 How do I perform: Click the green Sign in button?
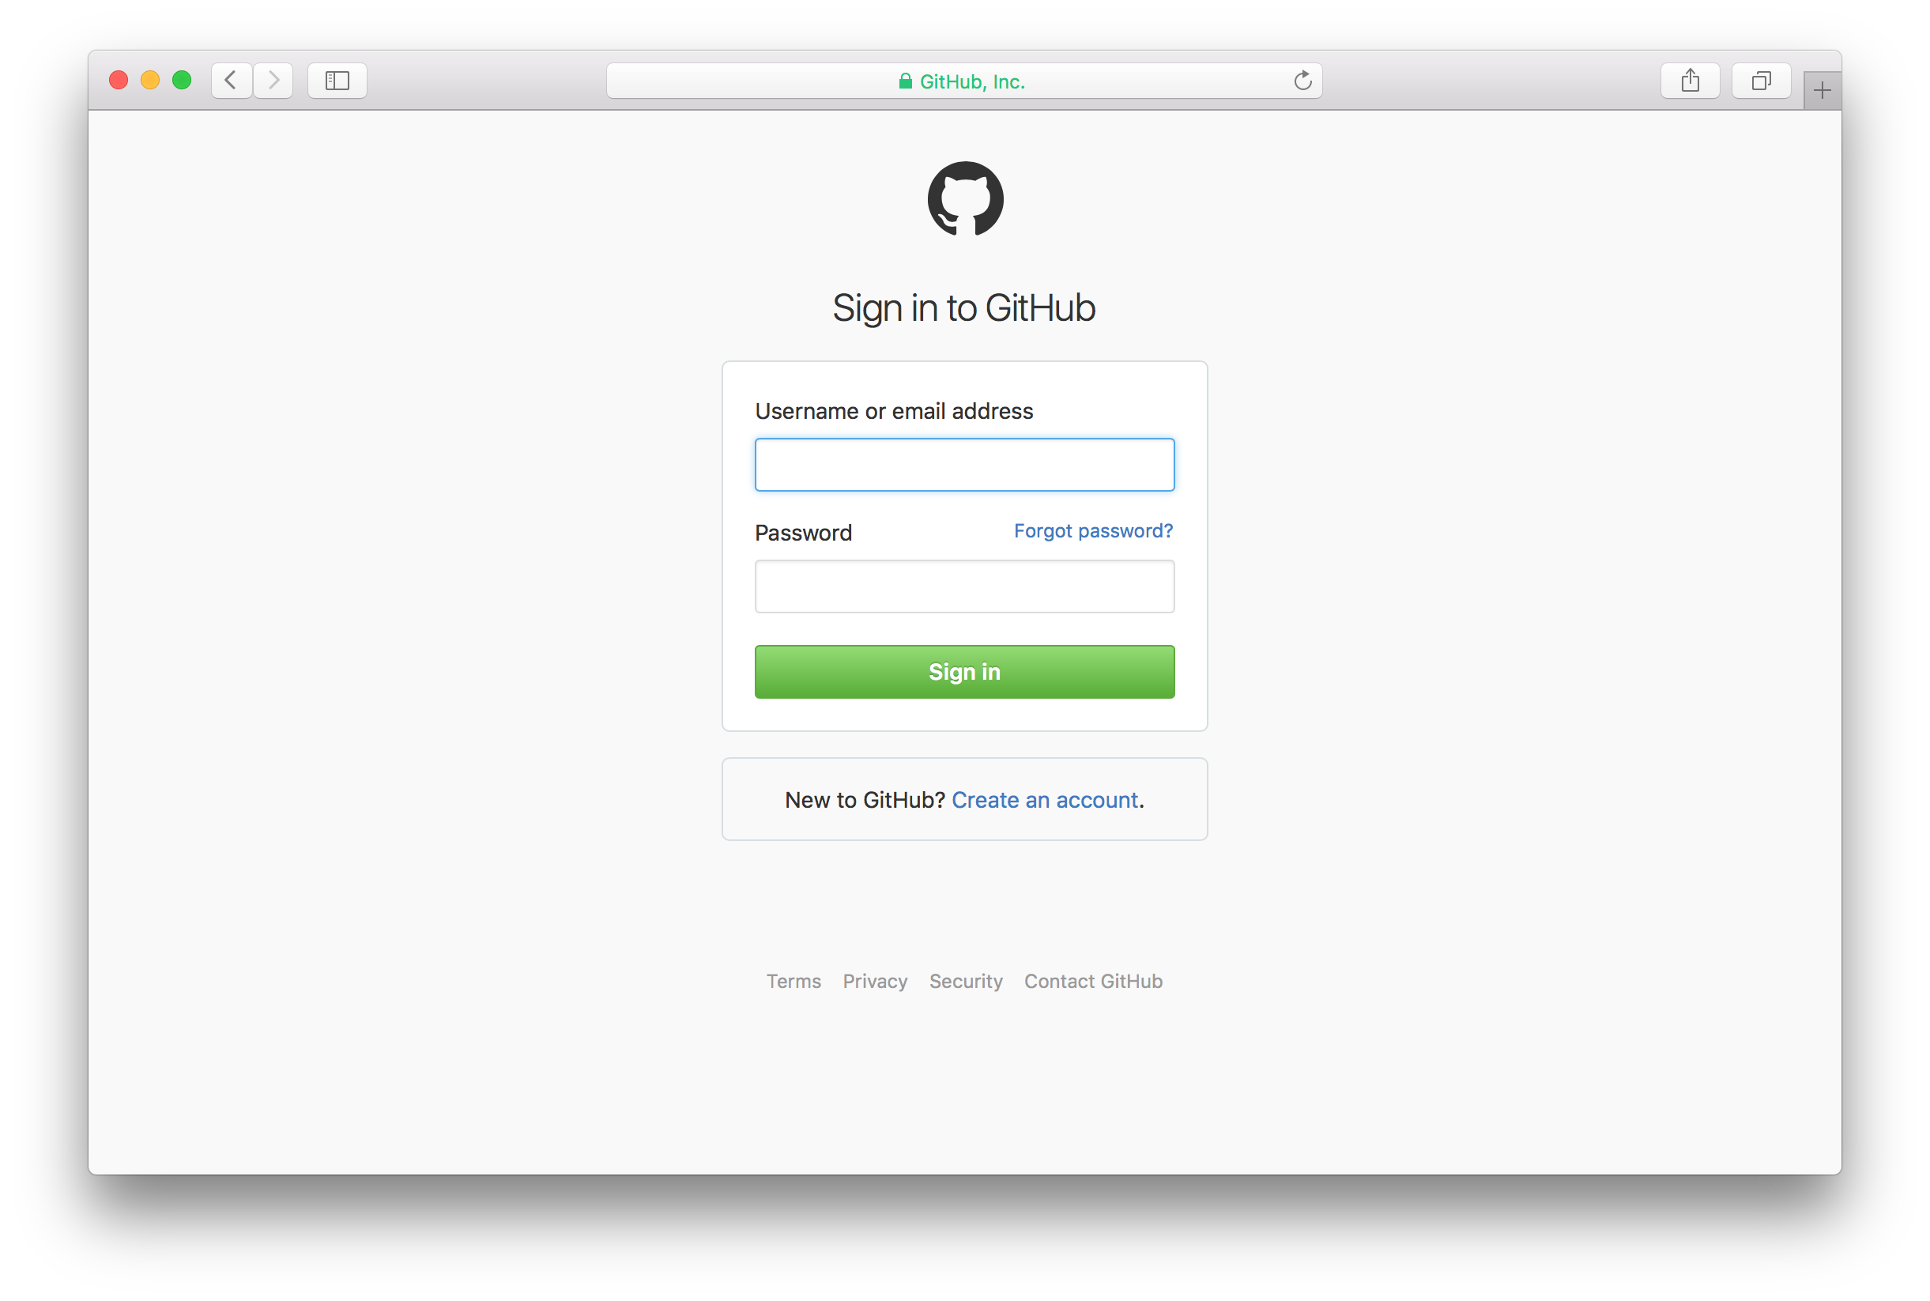click(963, 671)
